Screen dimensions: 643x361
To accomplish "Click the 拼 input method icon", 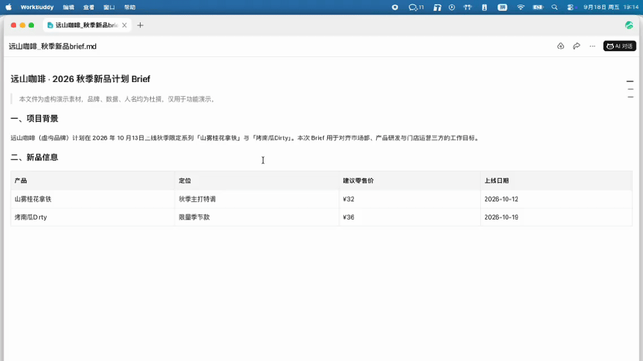I will coord(502,7).
